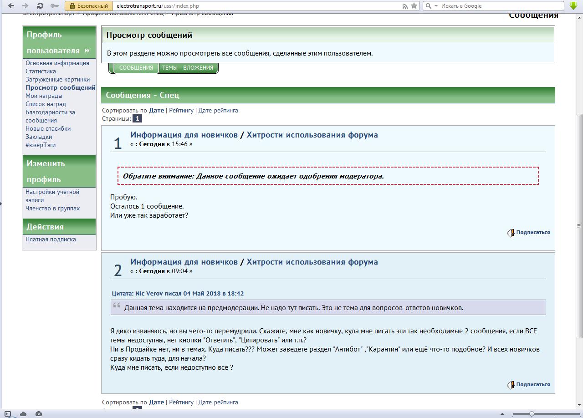Click the Безопасный security badge
The width and height of the screenshot is (583, 418).
[89, 6]
